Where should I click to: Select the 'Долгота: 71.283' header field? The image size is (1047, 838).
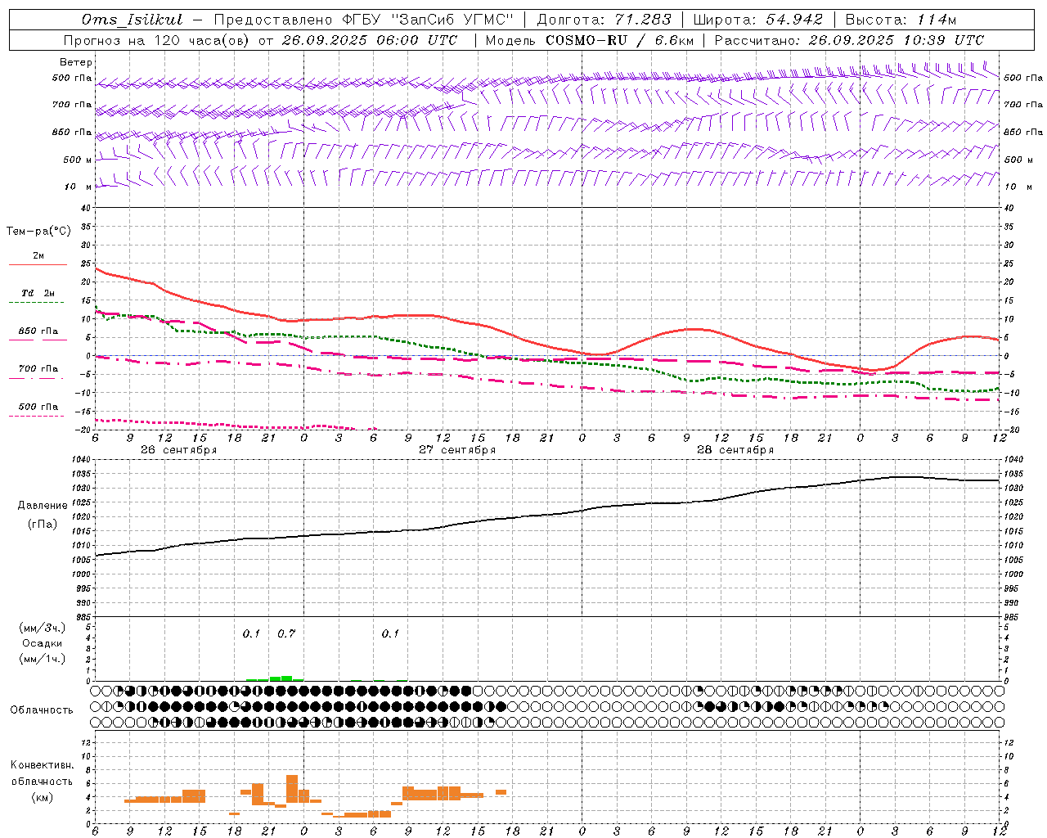[x=604, y=20]
